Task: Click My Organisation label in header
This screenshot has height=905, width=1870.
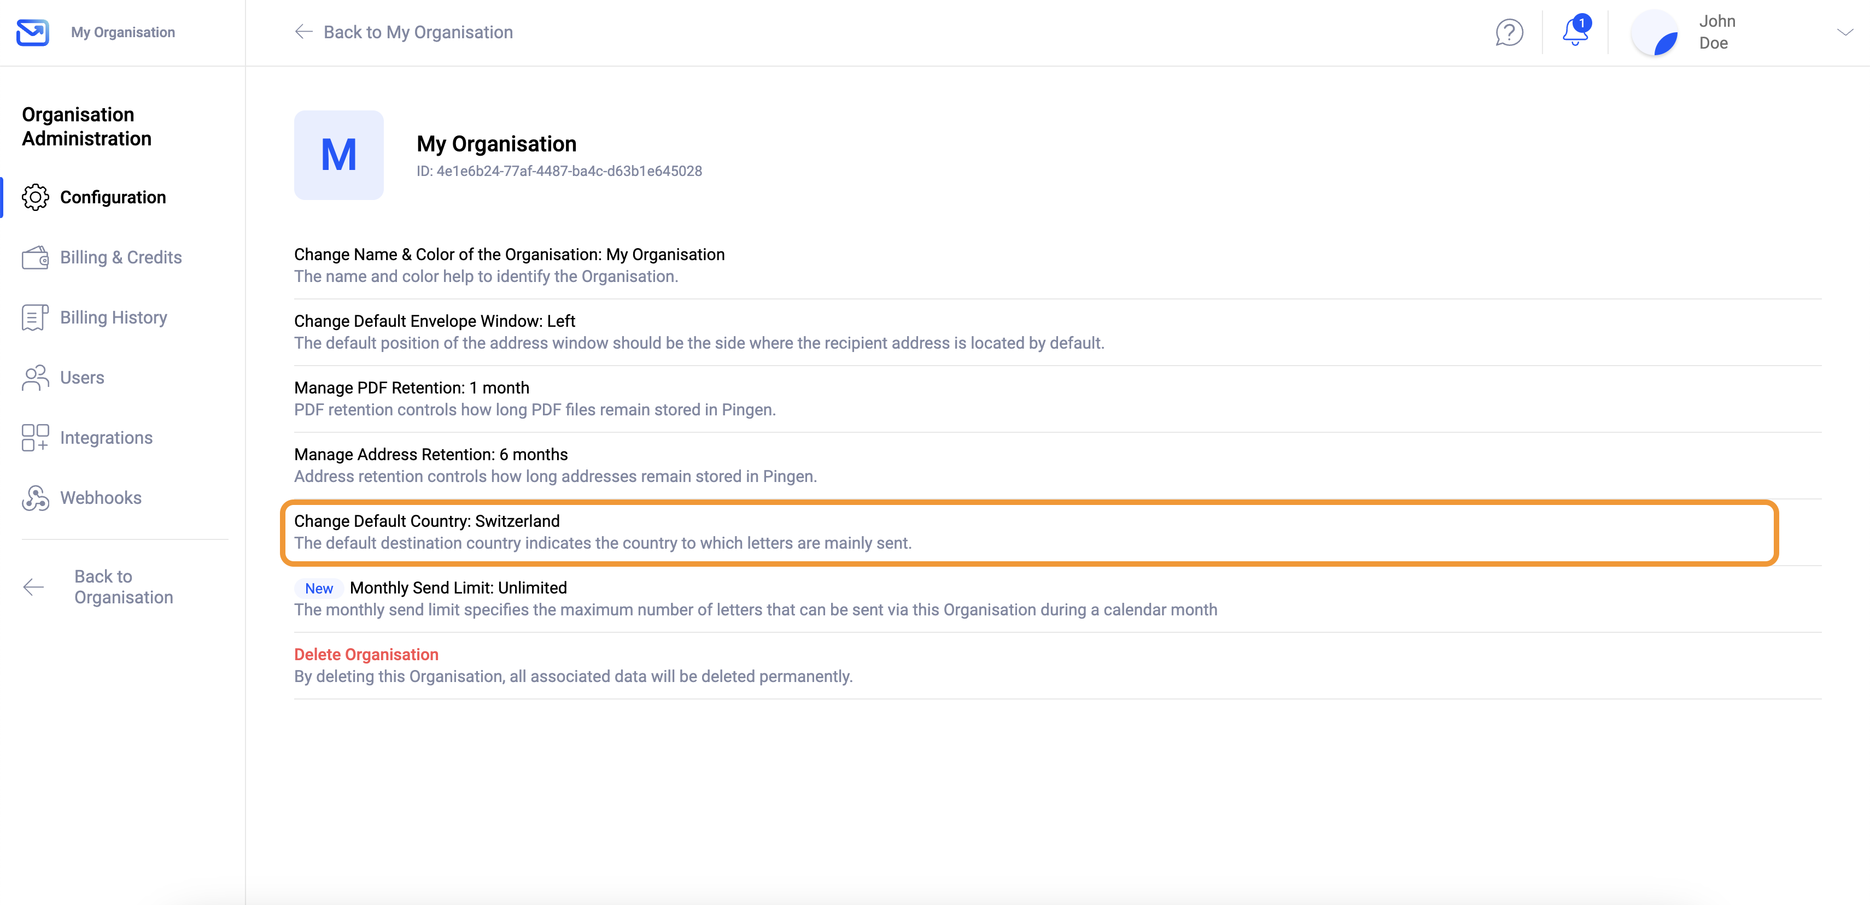Action: pos(122,32)
